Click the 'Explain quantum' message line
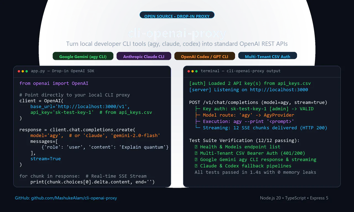This screenshot has height=212, width=354. tap(105, 147)
